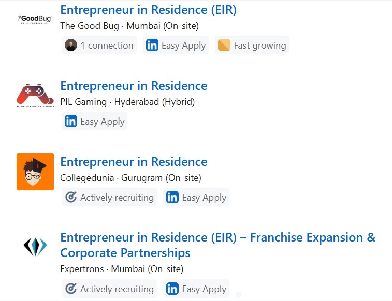Click the 1 connection profile avatar
The image size is (392, 301).
click(70, 46)
